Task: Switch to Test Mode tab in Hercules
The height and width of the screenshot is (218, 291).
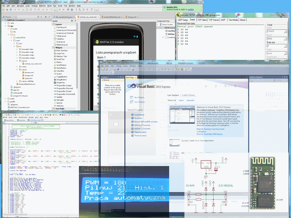Action: click(x=233, y=20)
